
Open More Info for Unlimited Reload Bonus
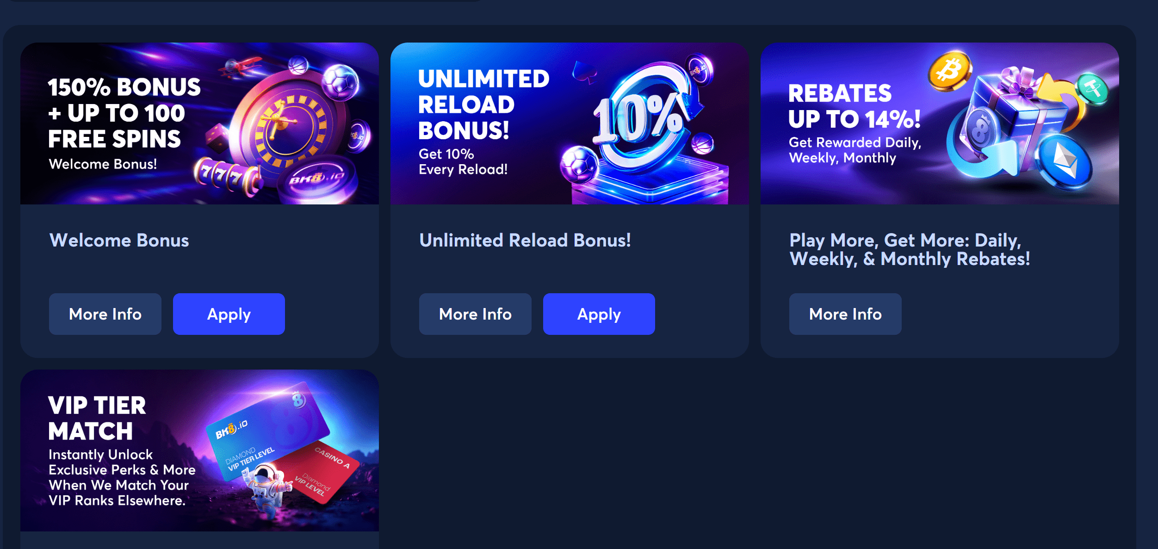pyautogui.click(x=475, y=314)
